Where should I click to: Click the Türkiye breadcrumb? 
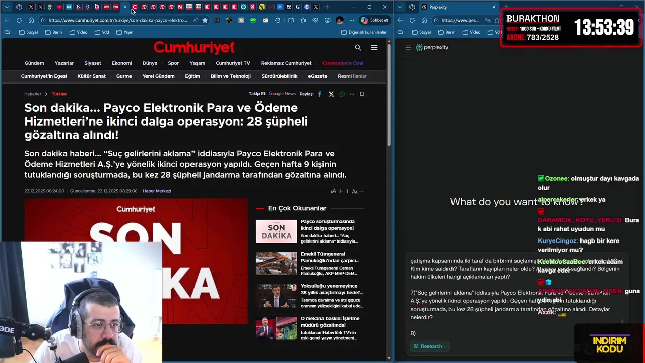pos(59,94)
